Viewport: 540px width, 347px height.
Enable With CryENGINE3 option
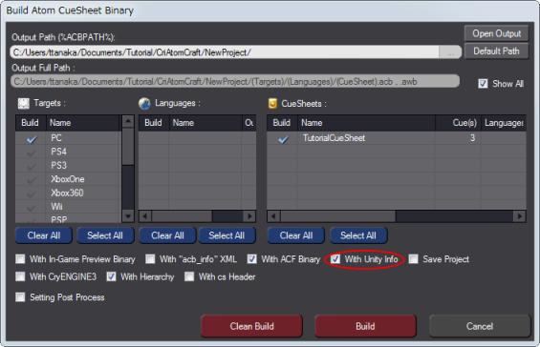(20, 276)
